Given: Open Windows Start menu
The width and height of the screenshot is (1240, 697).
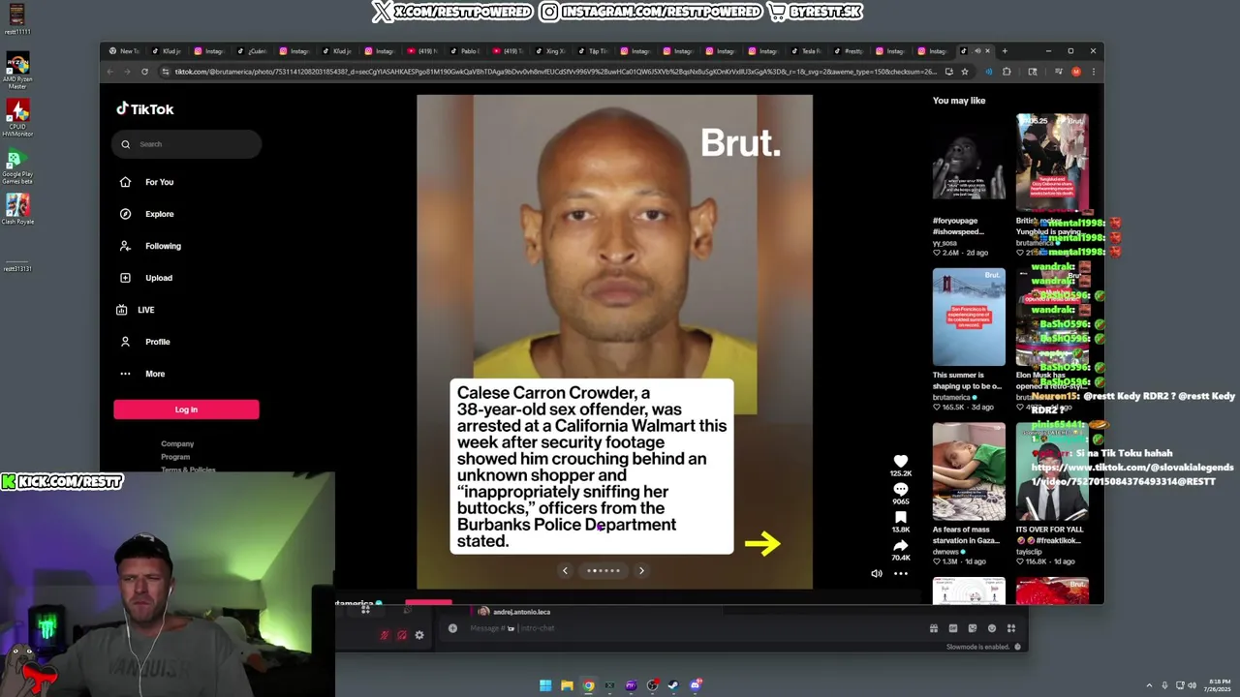Looking at the screenshot, I should (545, 685).
